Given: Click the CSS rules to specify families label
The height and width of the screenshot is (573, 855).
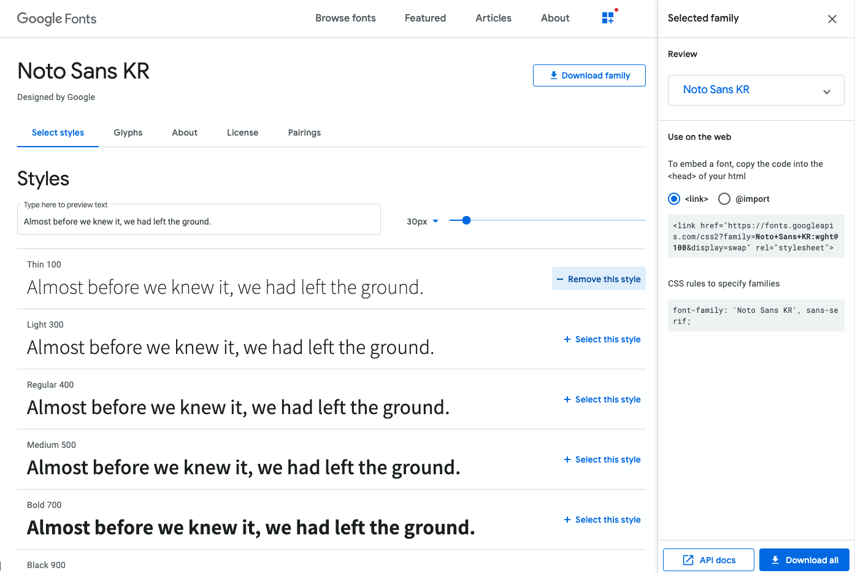Looking at the screenshot, I should click(724, 283).
